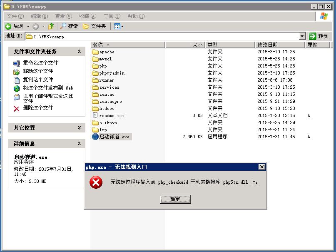Image resolution: width=336 pixels, height=252 pixels.
Task: Toggle the Folders pane button
Action: [x=94, y=26]
